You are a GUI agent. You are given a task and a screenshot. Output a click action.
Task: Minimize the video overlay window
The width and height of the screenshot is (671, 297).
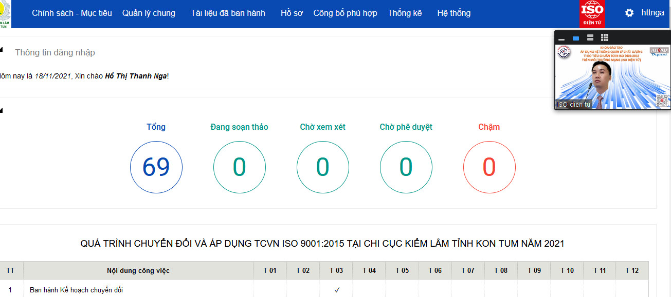point(561,38)
